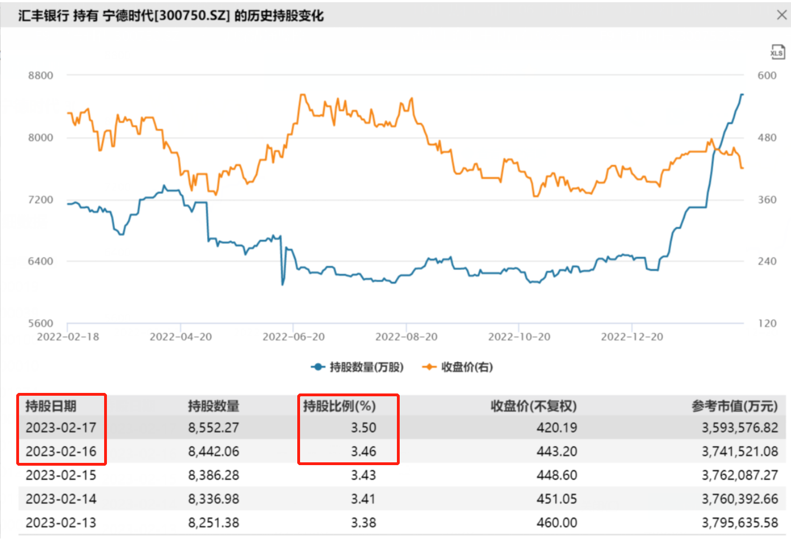Sort by the 参考市值(万元) column header
Viewport: 791px width, 539px height.
coord(734,406)
